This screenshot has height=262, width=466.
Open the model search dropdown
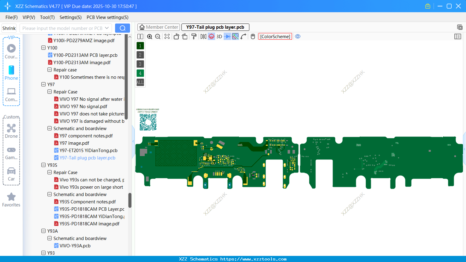(107, 28)
